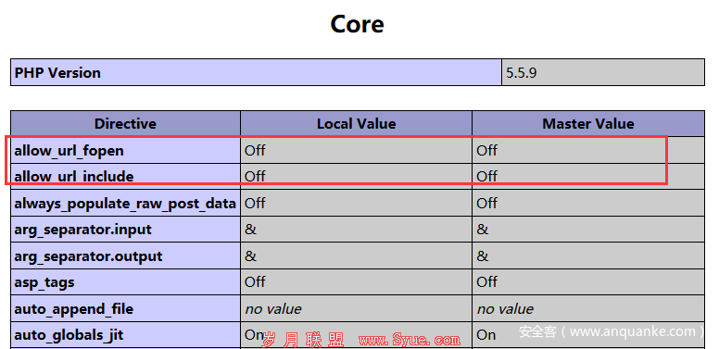Click always_populate_raw_post_data master value Off
The height and width of the screenshot is (349, 719).
click(x=486, y=203)
